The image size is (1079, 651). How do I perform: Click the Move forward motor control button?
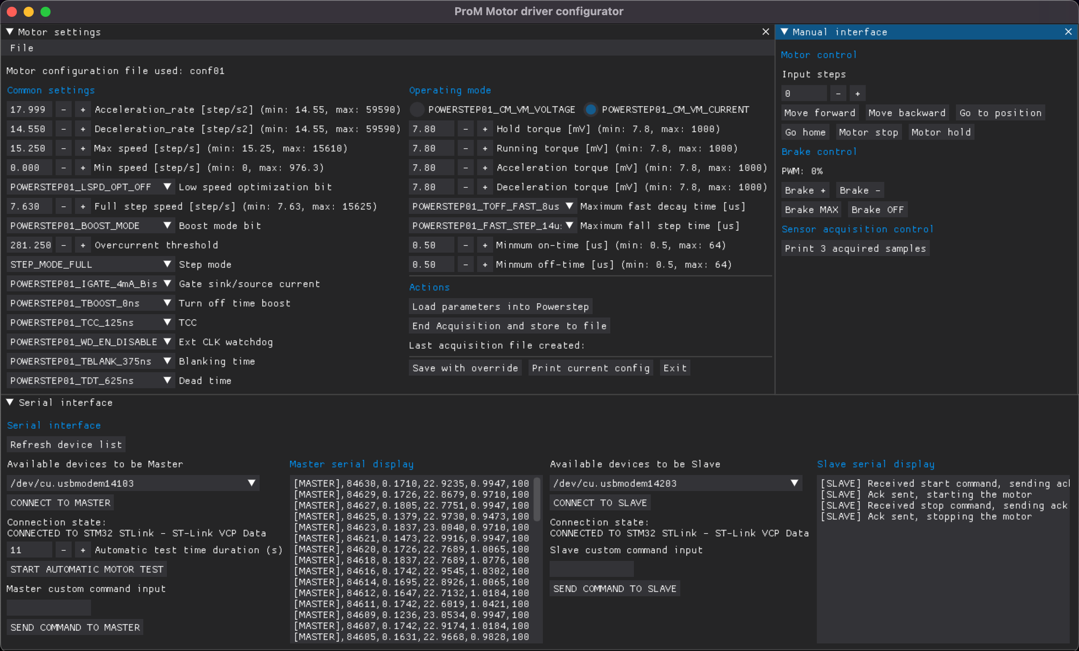point(819,112)
